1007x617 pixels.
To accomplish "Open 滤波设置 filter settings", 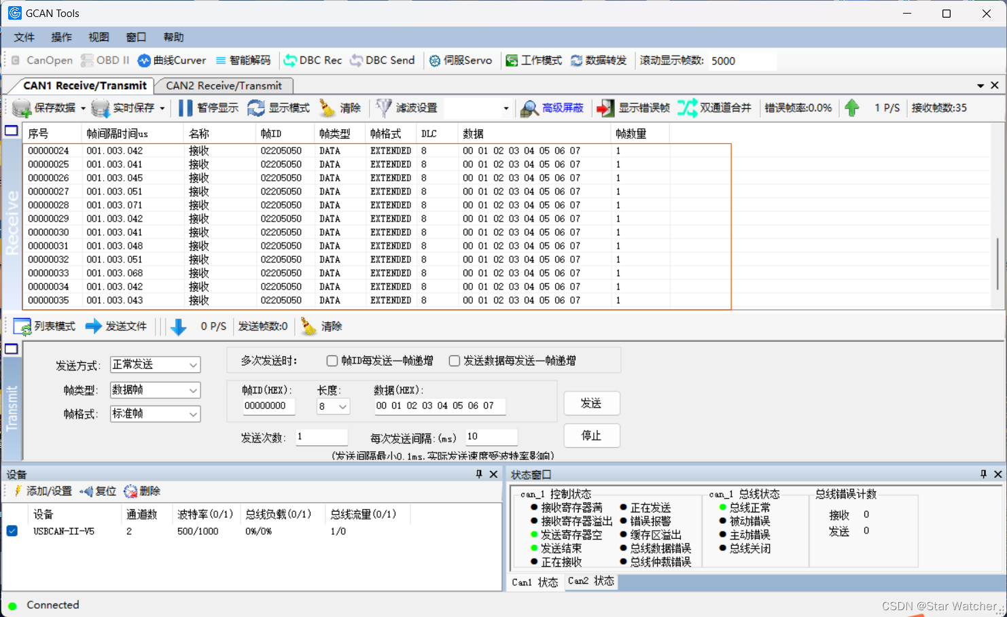I will (406, 108).
